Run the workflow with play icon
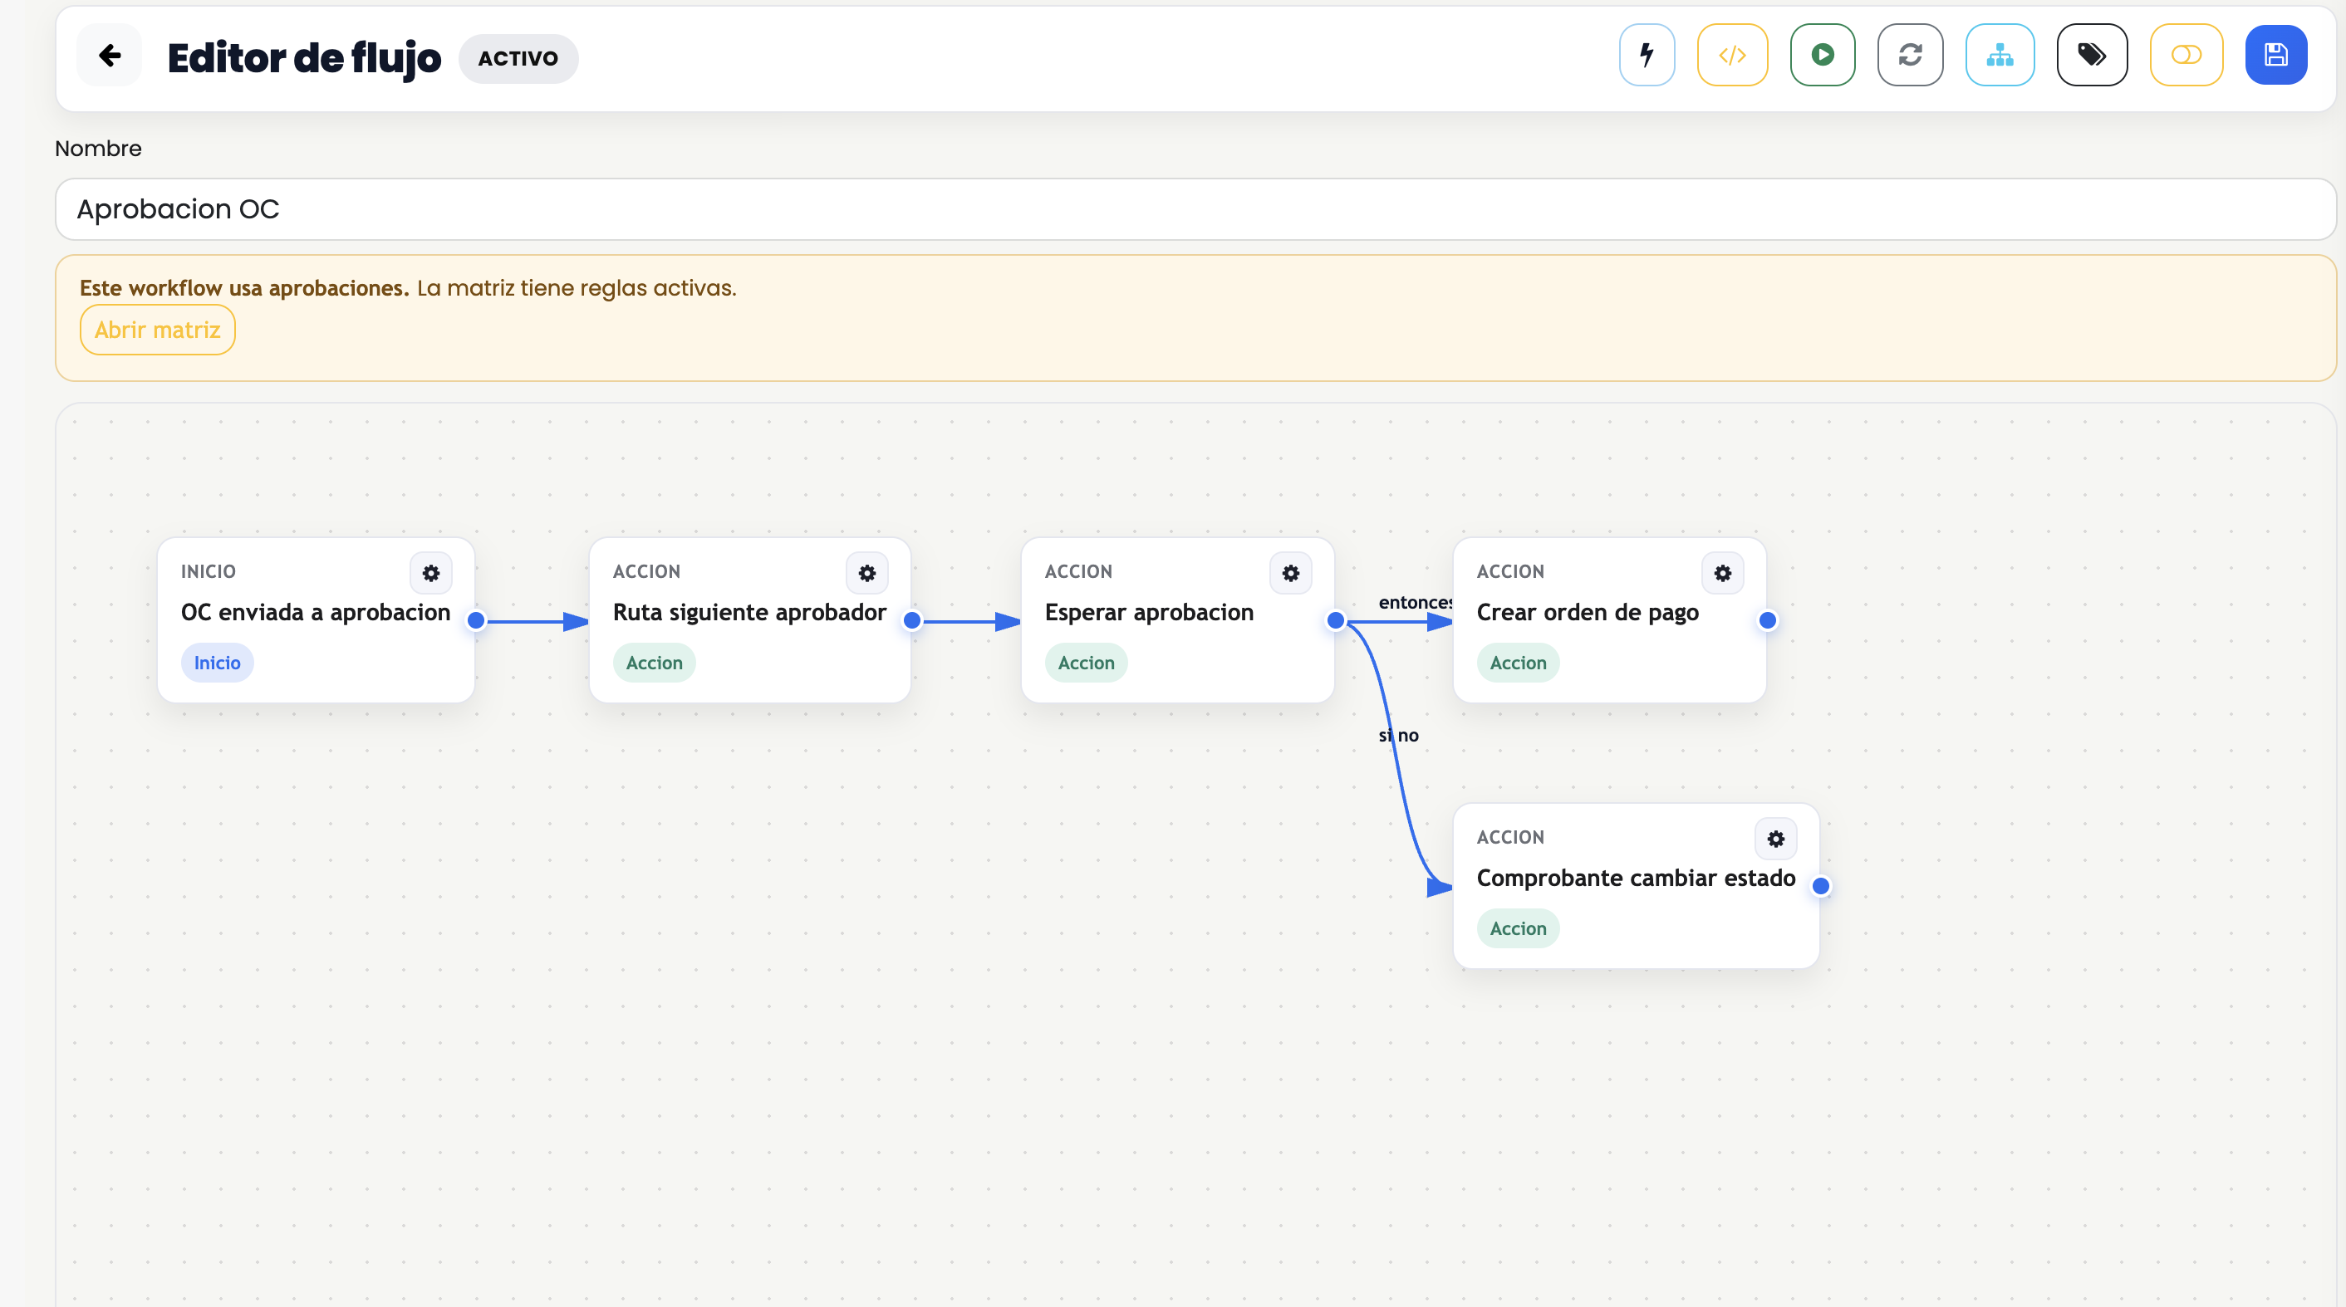 (1823, 56)
